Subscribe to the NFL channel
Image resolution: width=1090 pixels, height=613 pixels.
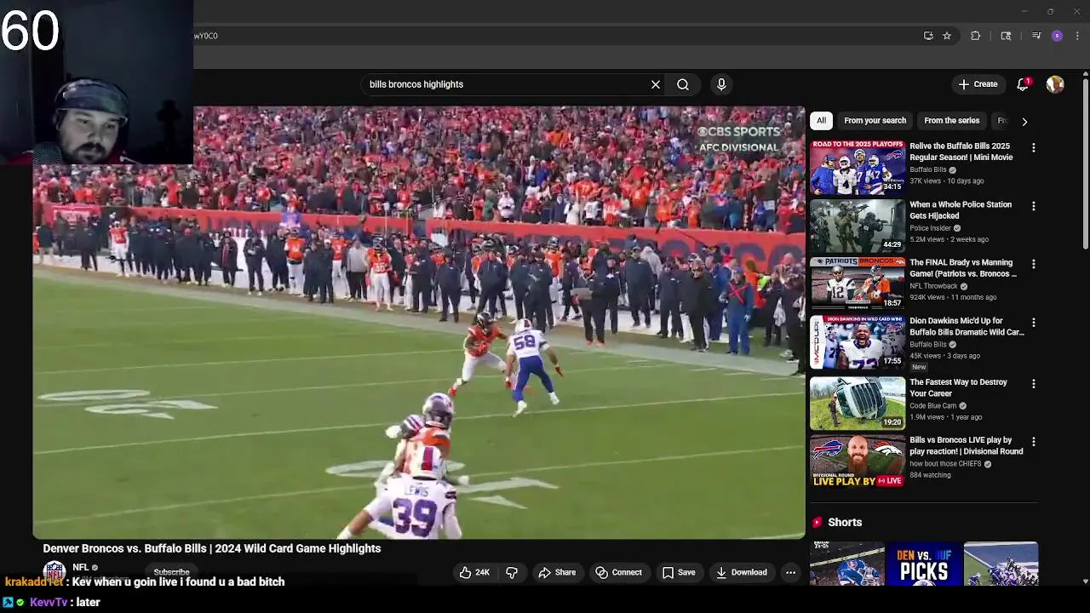(x=171, y=572)
